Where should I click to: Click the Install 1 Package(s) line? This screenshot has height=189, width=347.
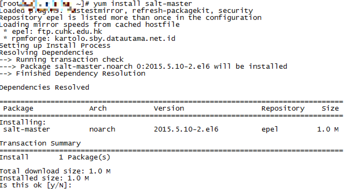(x=55, y=157)
